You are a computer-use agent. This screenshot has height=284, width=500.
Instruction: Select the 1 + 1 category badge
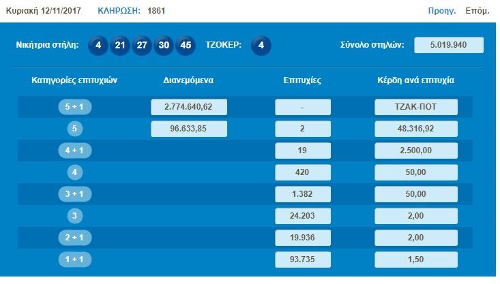[x=76, y=259]
